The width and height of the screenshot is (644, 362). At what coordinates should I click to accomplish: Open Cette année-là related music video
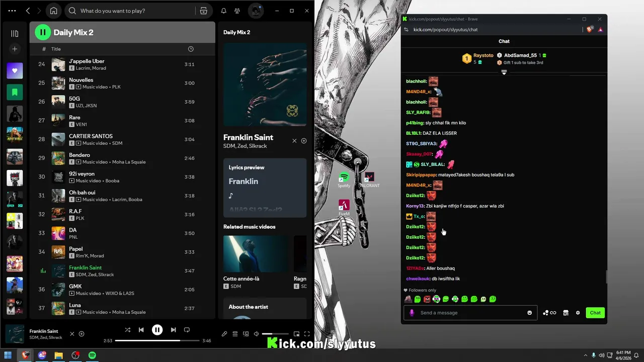256,262
